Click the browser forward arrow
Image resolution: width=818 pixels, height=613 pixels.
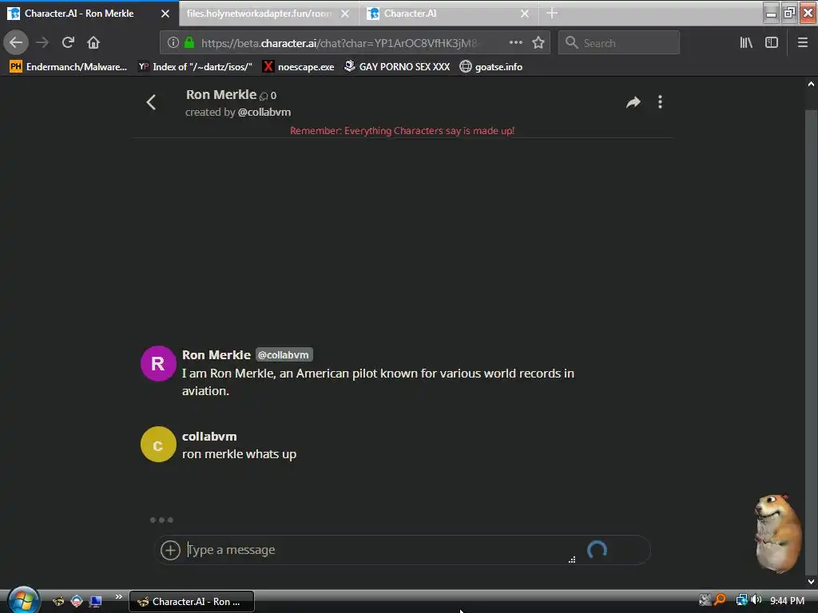click(42, 42)
